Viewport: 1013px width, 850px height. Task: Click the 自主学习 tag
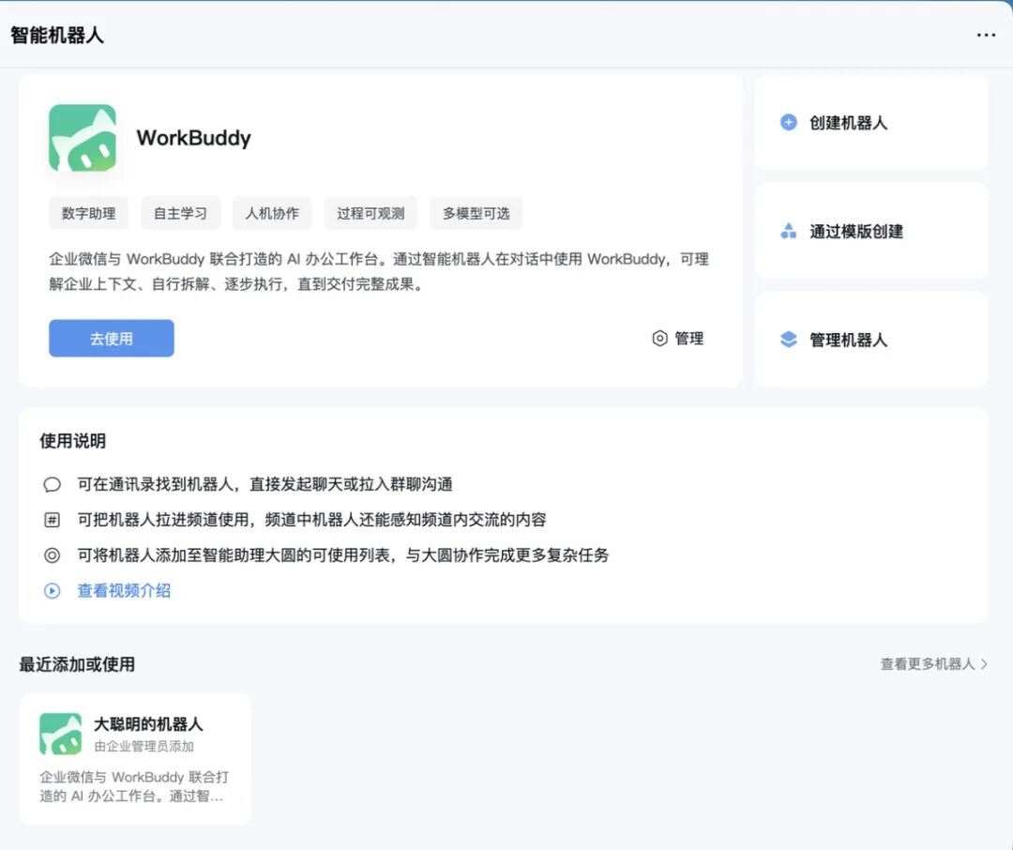pyautogui.click(x=181, y=213)
